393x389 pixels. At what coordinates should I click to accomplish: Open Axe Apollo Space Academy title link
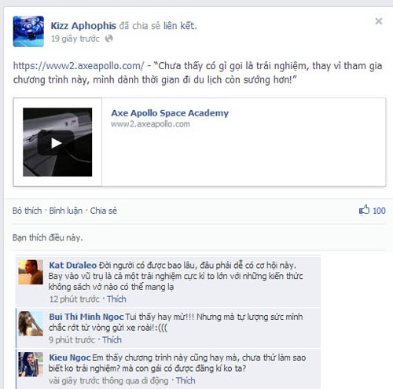pyautogui.click(x=170, y=113)
